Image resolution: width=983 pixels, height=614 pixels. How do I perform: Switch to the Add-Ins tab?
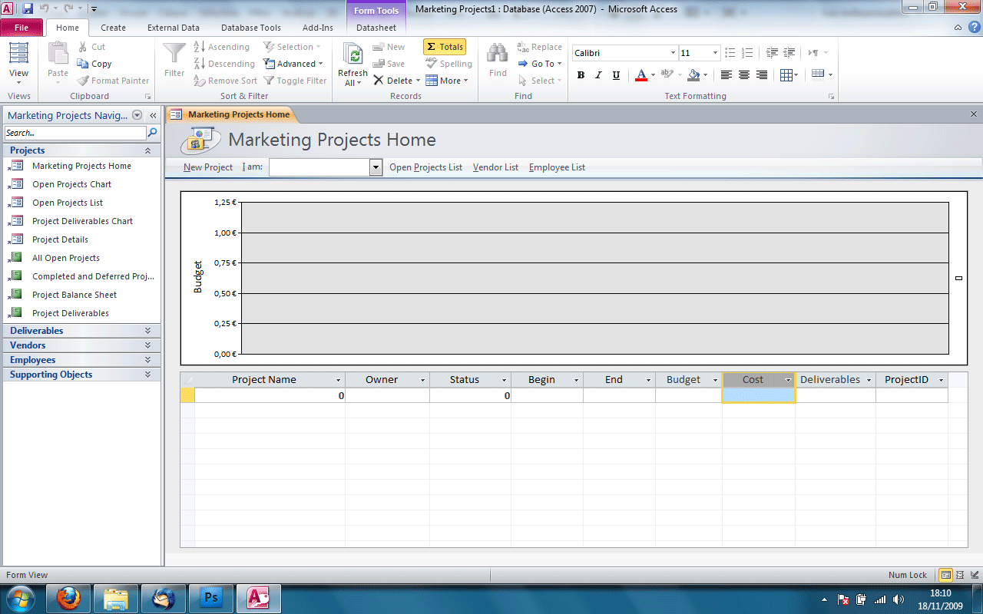[x=318, y=28]
